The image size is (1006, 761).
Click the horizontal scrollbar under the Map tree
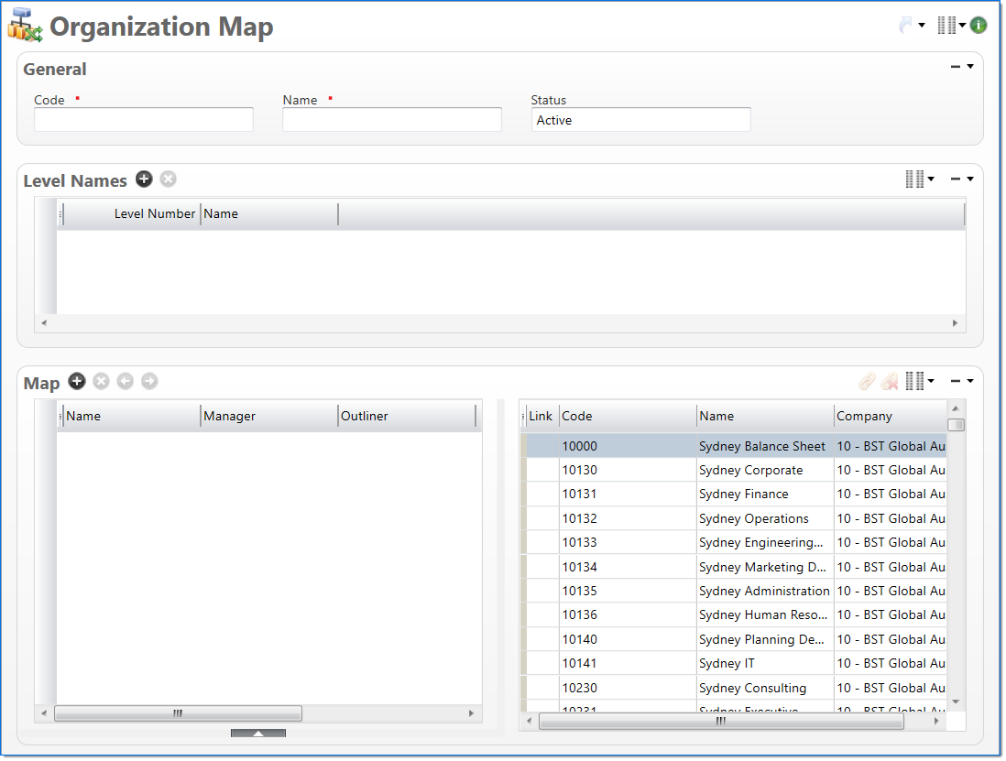(178, 713)
